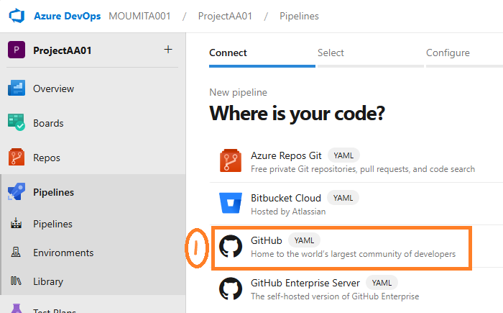Screen dimensions: 503x313
Task: Click 'Home to the world's largest community' text
Action: (x=354, y=254)
